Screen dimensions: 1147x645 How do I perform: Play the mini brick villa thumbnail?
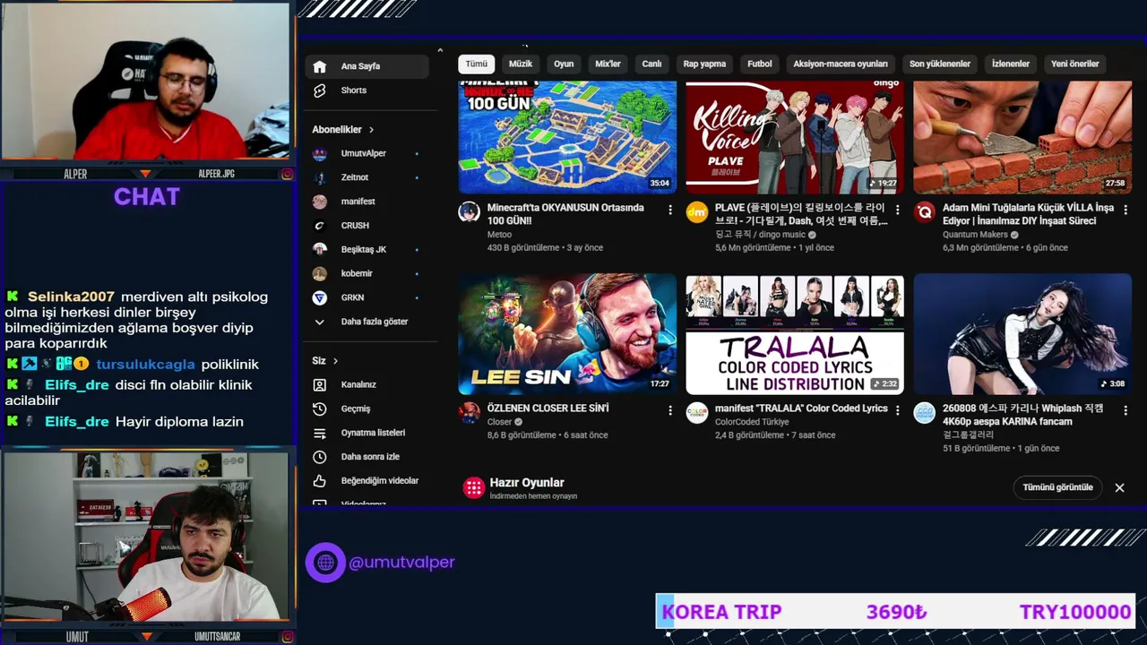point(1022,137)
